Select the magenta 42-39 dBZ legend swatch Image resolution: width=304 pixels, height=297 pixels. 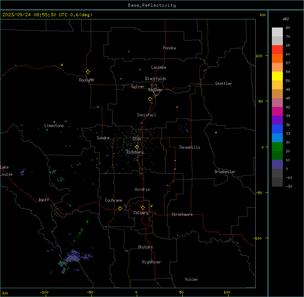[277, 111]
